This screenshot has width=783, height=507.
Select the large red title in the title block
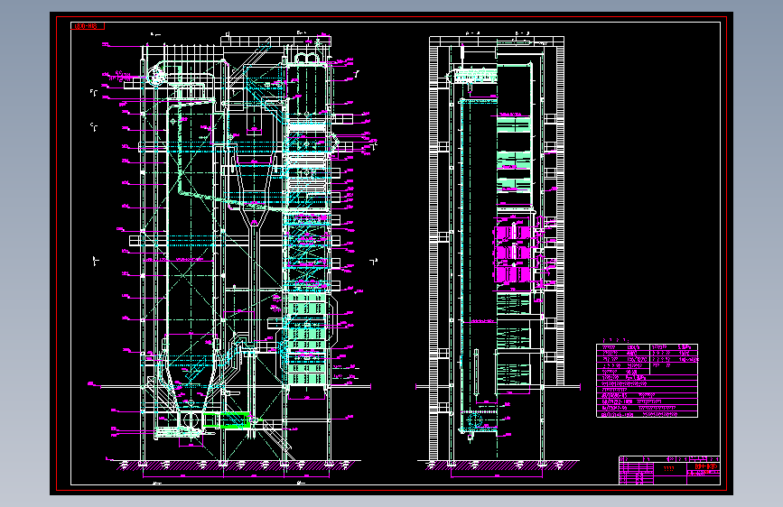705,467
